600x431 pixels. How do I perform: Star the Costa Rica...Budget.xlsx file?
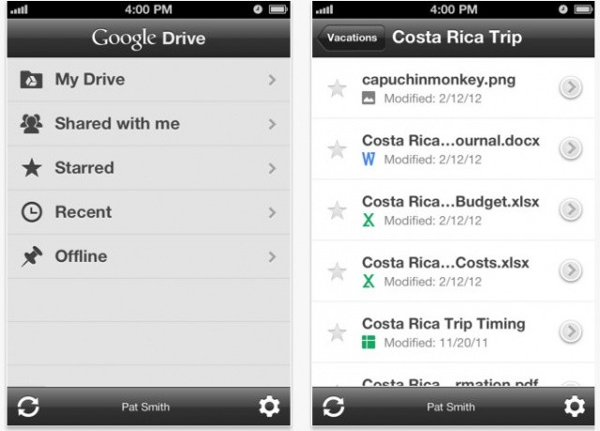337,210
